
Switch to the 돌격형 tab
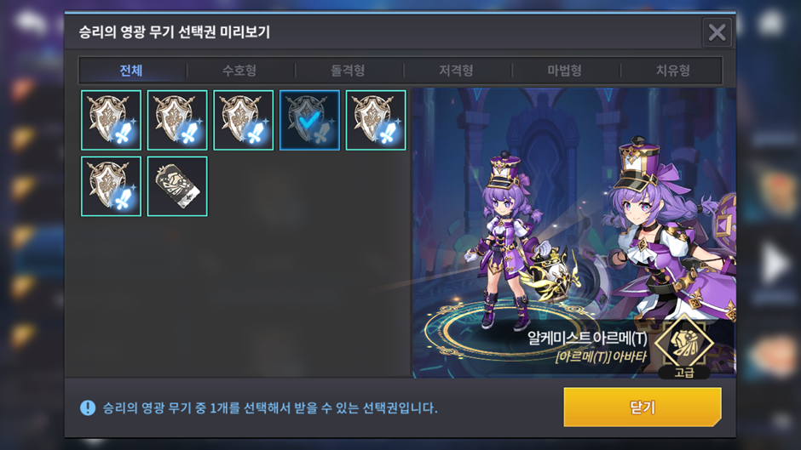[348, 71]
